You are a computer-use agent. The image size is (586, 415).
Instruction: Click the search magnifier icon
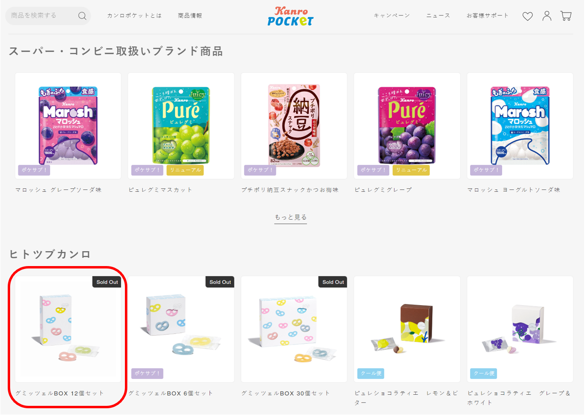[x=82, y=16]
